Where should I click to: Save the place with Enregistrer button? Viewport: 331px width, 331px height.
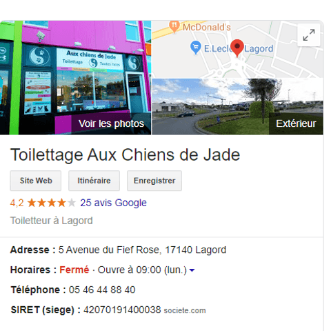click(154, 181)
